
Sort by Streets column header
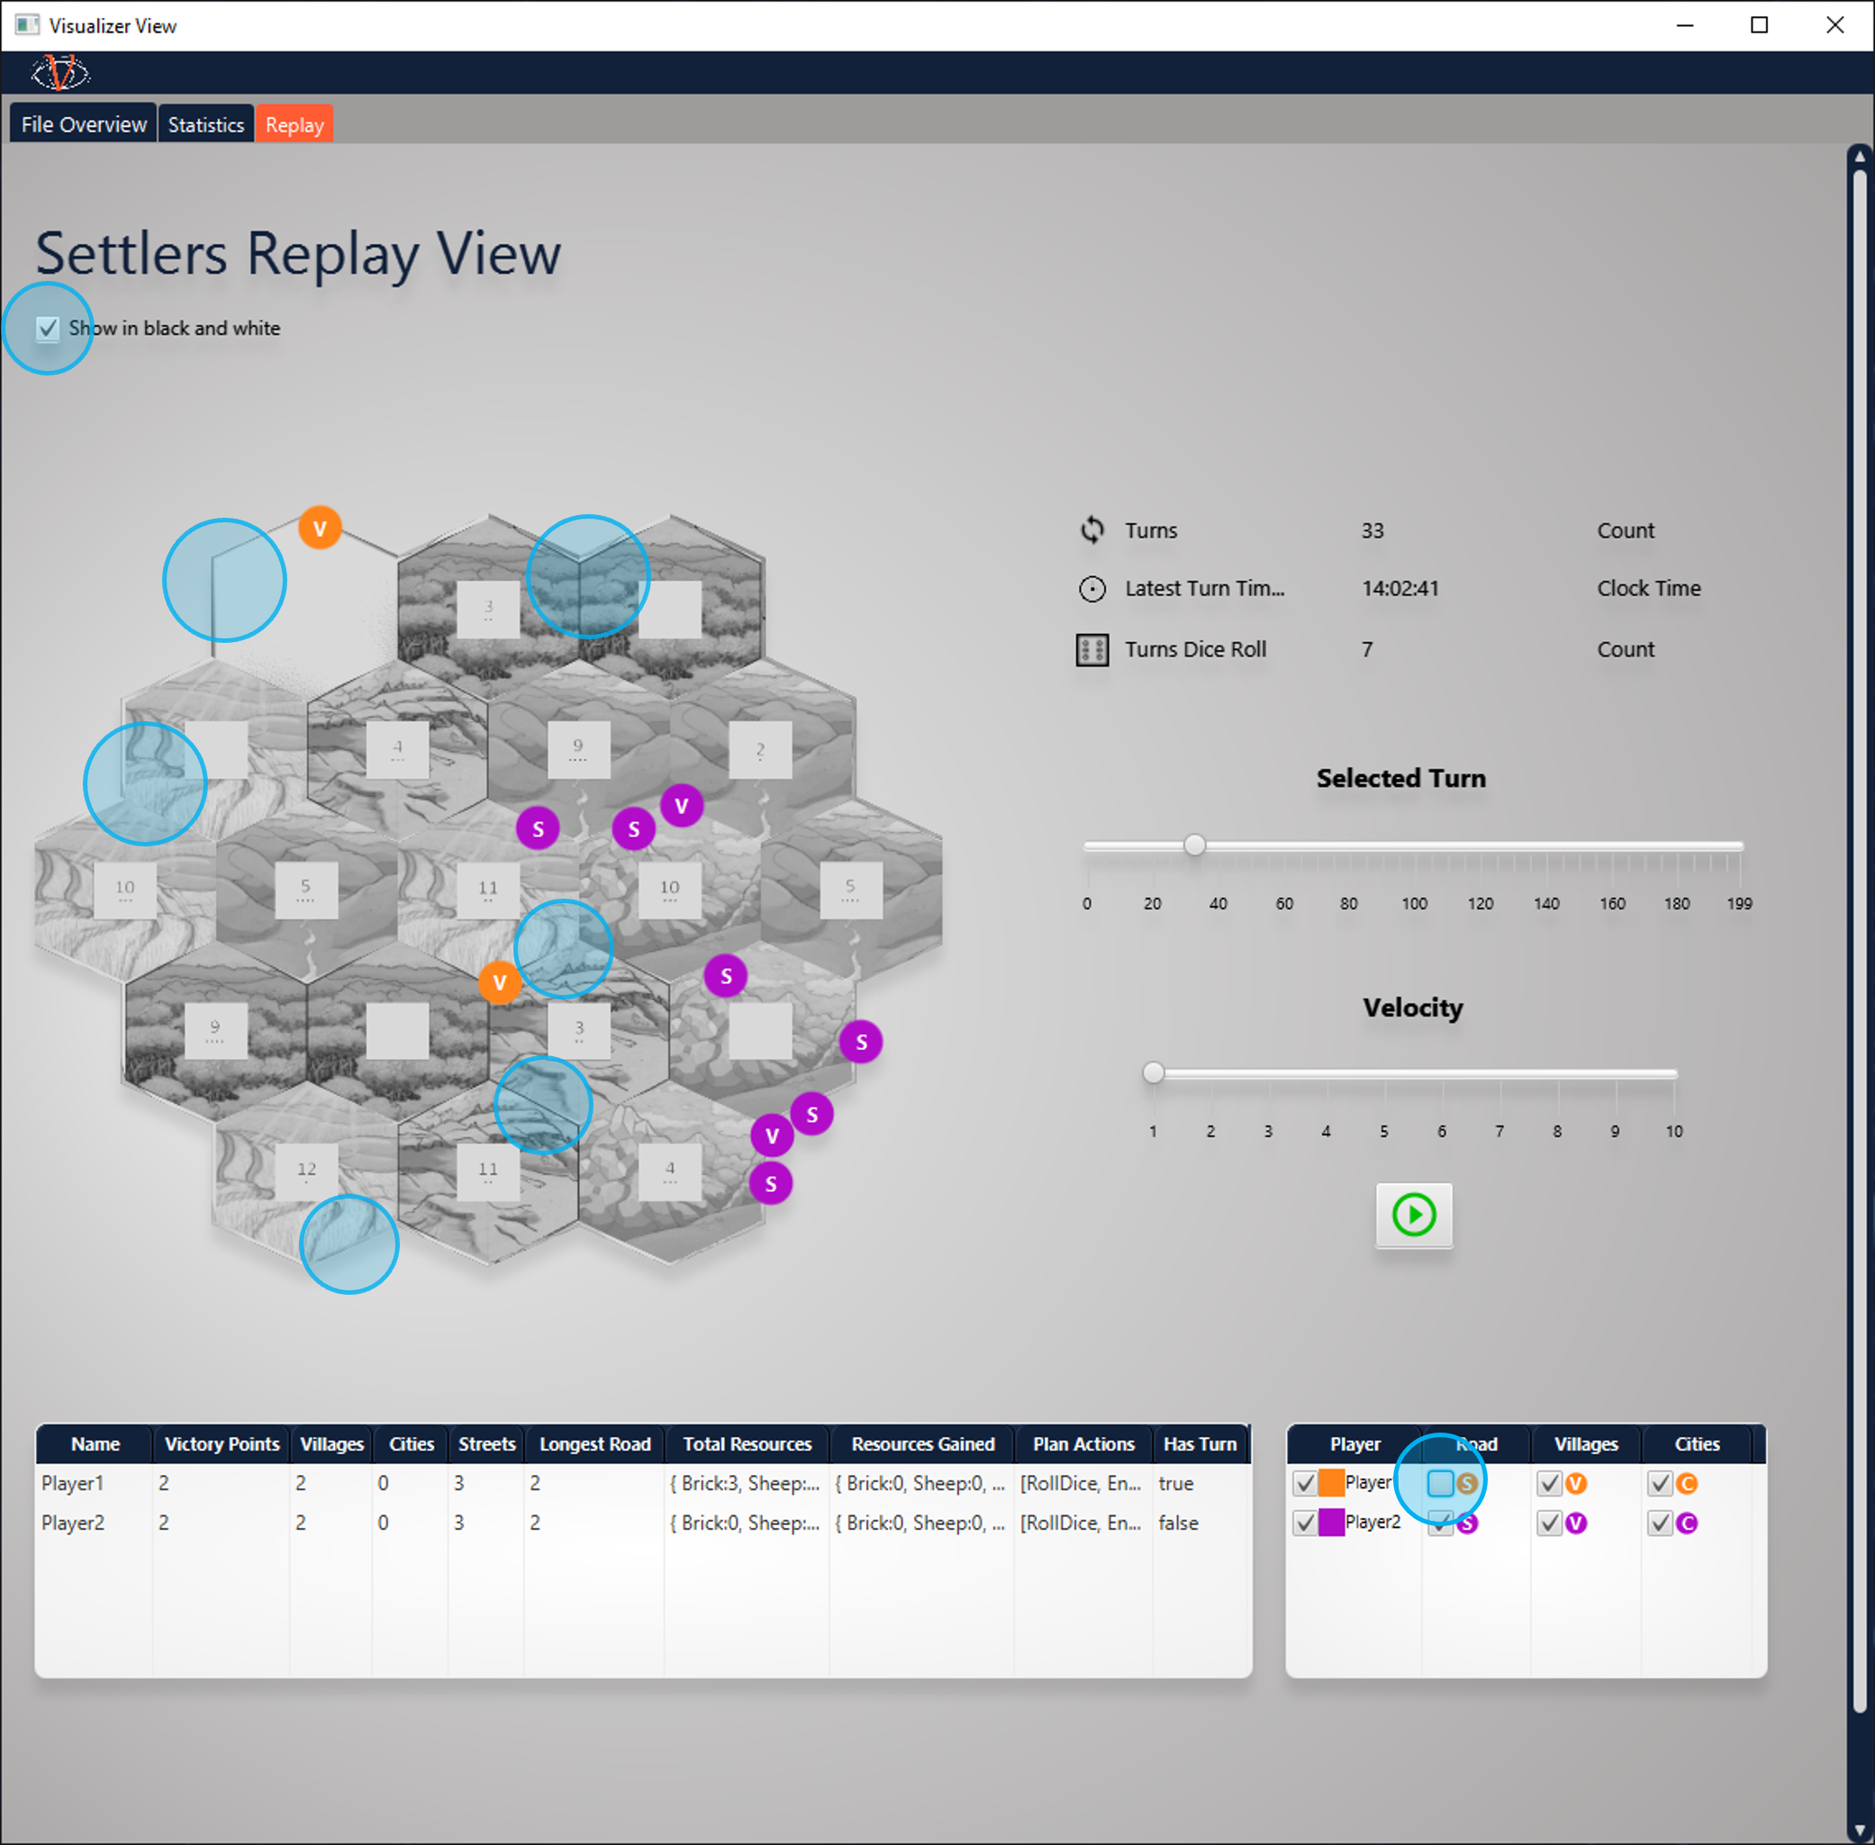pos(486,1443)
